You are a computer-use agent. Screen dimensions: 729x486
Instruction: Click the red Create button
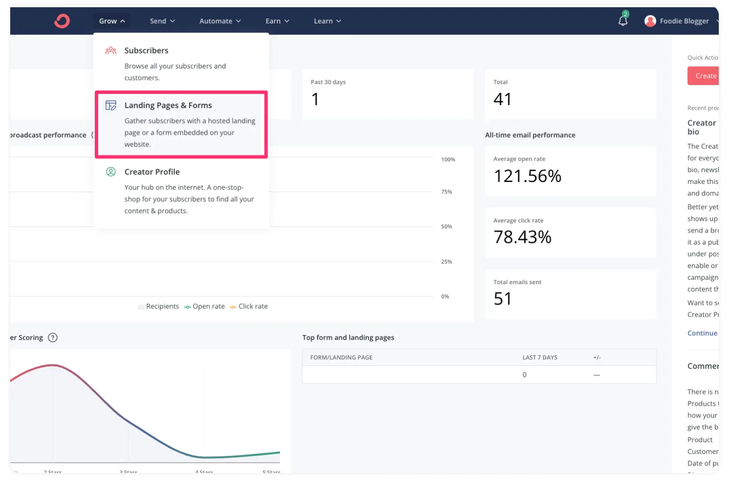pyautogui.click(x=704, y=76)
